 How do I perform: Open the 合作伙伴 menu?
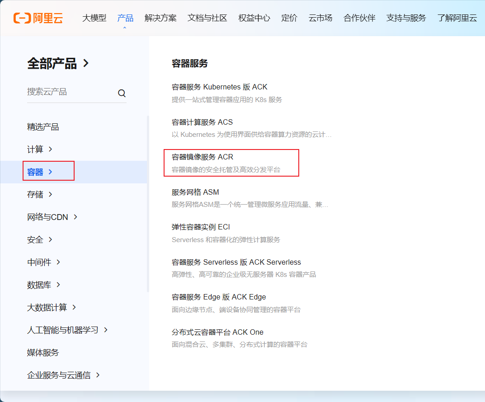(359, 18)
